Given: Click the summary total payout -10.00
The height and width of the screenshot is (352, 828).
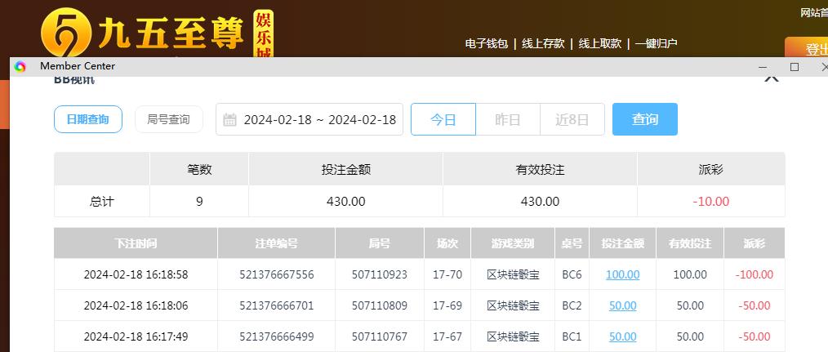Looking at the screenshot, I should (x=710, y=202).
